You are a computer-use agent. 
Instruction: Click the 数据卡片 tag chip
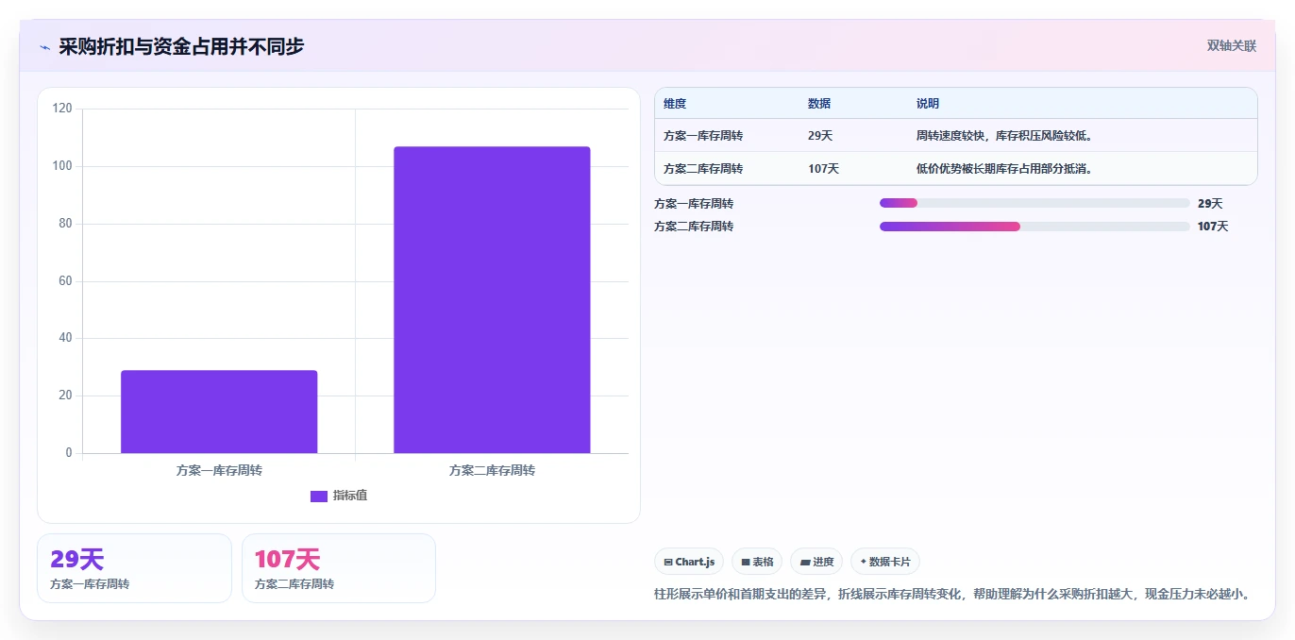(x=885, y=562)
